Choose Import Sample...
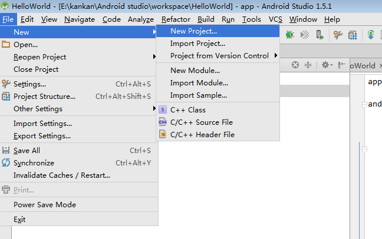This screenshot has width=382, height=239. point(218,95)
